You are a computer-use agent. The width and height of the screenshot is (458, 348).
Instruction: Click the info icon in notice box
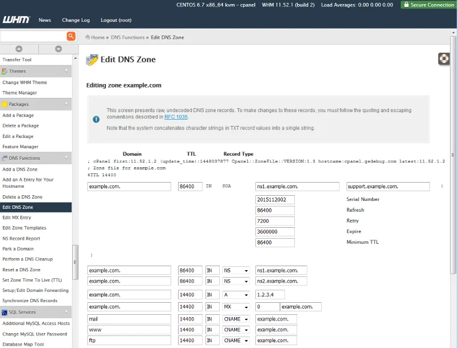(96, 119)
